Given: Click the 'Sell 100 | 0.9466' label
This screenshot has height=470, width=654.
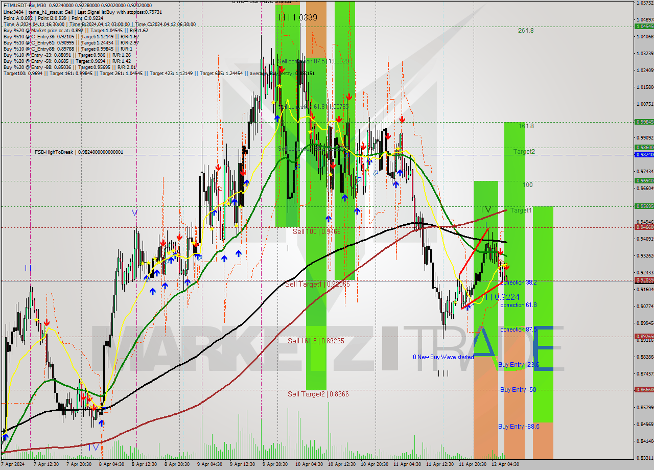Looking at the screenshot, I should pos(316,231).
